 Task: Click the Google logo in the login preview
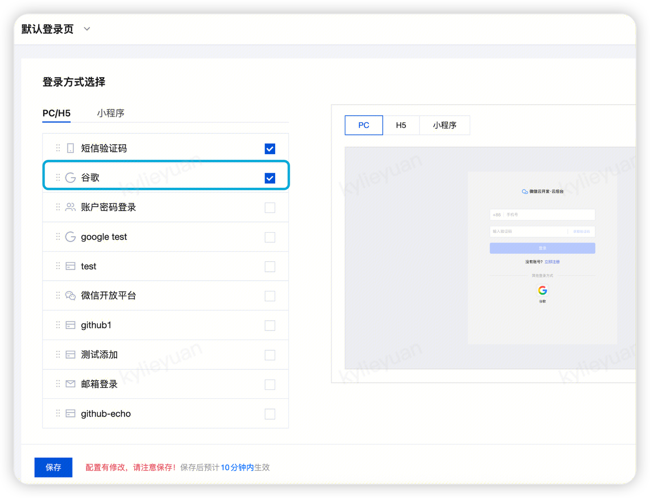[x=542, y=290]
